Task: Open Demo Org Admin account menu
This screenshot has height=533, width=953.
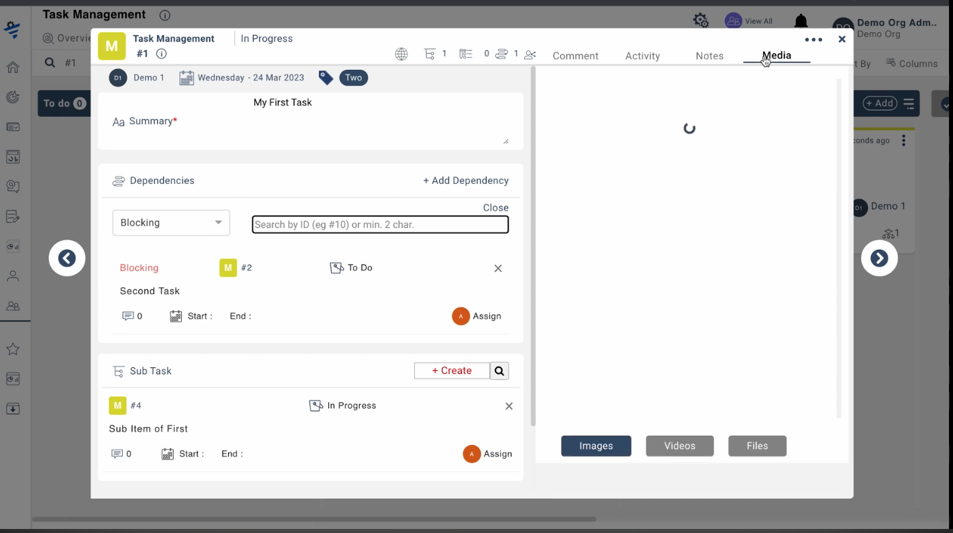Action: pyautogui.click(x=885, y=28)
